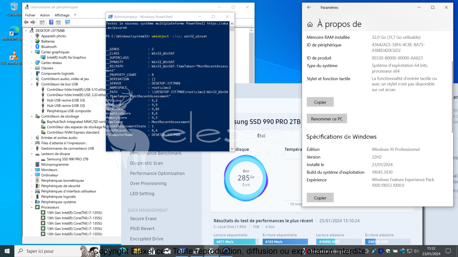Open Encrypted Drive in Samsung Magician
The image size is (458, 257).
point(147,239)
